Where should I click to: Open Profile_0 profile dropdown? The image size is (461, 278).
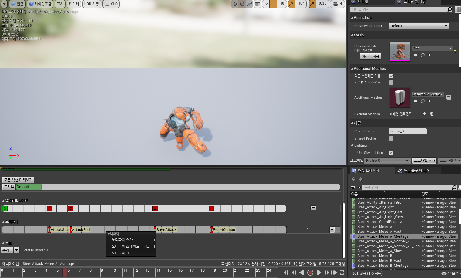pos(387,161)
